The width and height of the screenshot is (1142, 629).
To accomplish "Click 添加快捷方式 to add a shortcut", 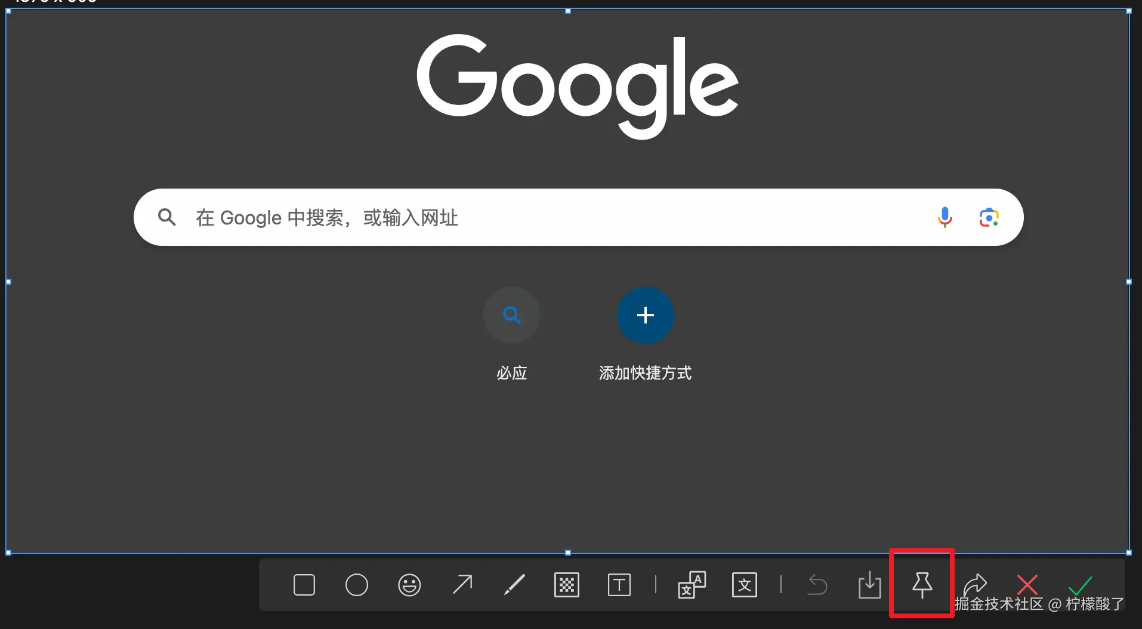I will click(x=645, y=315).
